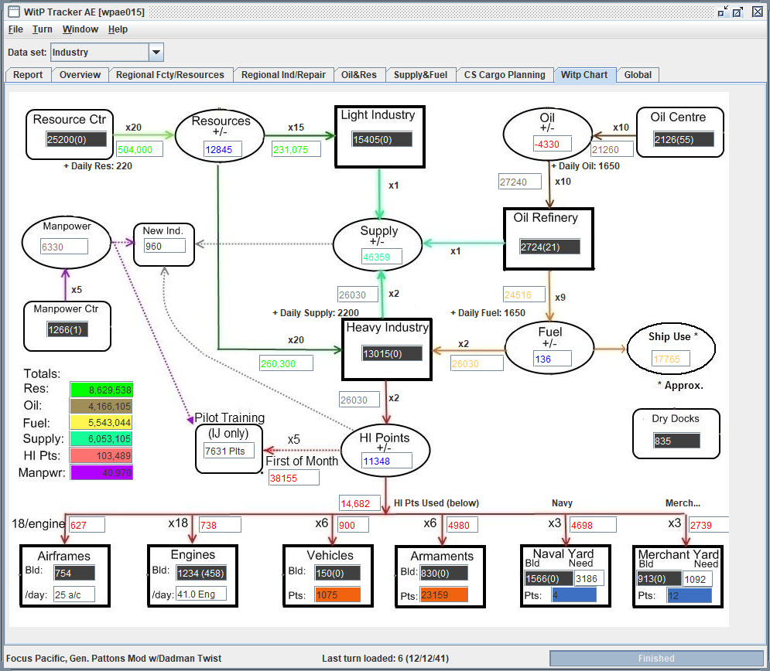Click the teal Supply total swatch

[x=101, y=439]
